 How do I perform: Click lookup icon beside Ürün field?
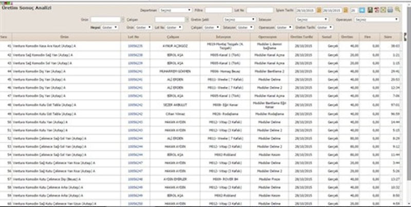(123, 20)
